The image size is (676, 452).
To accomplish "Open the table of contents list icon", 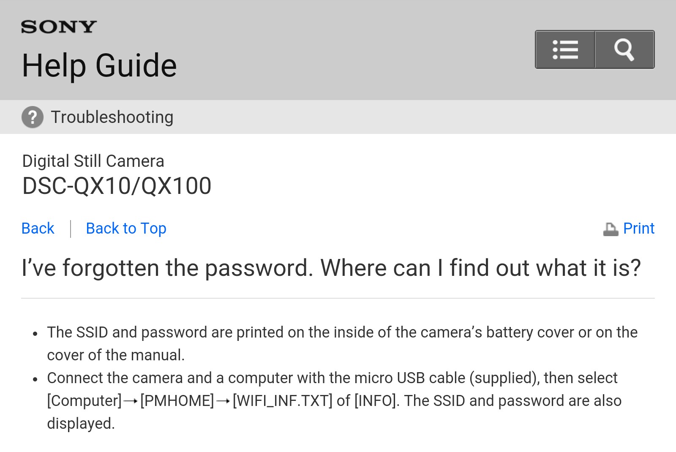I will 565,49.
